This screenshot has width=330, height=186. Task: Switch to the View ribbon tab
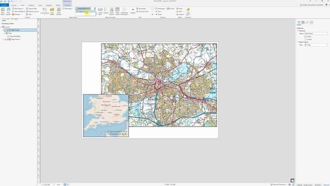40,5
